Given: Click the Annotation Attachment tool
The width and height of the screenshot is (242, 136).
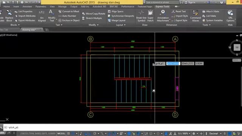Looking at the screenshot, I should coord(163,16).
